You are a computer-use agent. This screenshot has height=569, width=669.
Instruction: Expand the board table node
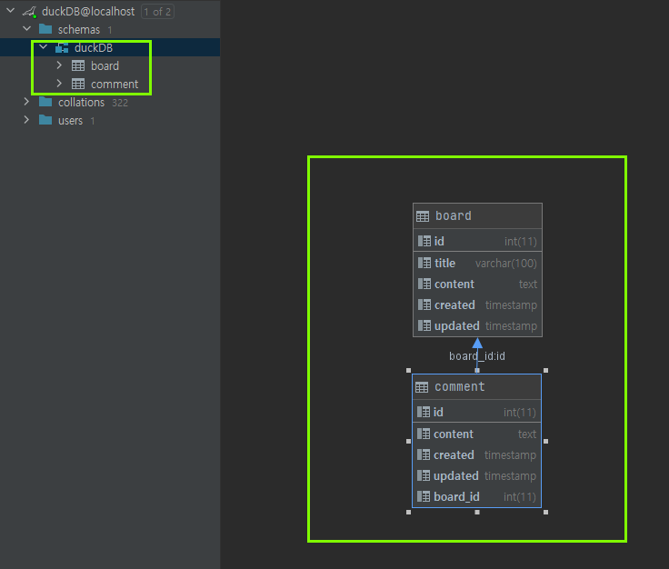pos(59,65)
